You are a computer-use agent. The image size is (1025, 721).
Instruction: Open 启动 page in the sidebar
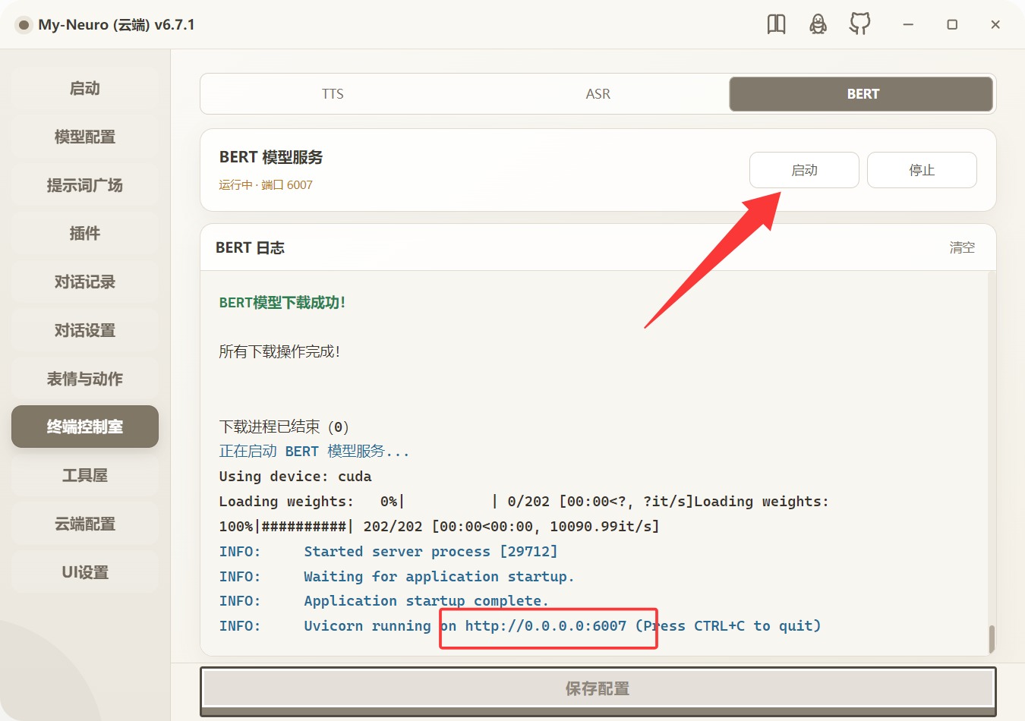point(85,88)
